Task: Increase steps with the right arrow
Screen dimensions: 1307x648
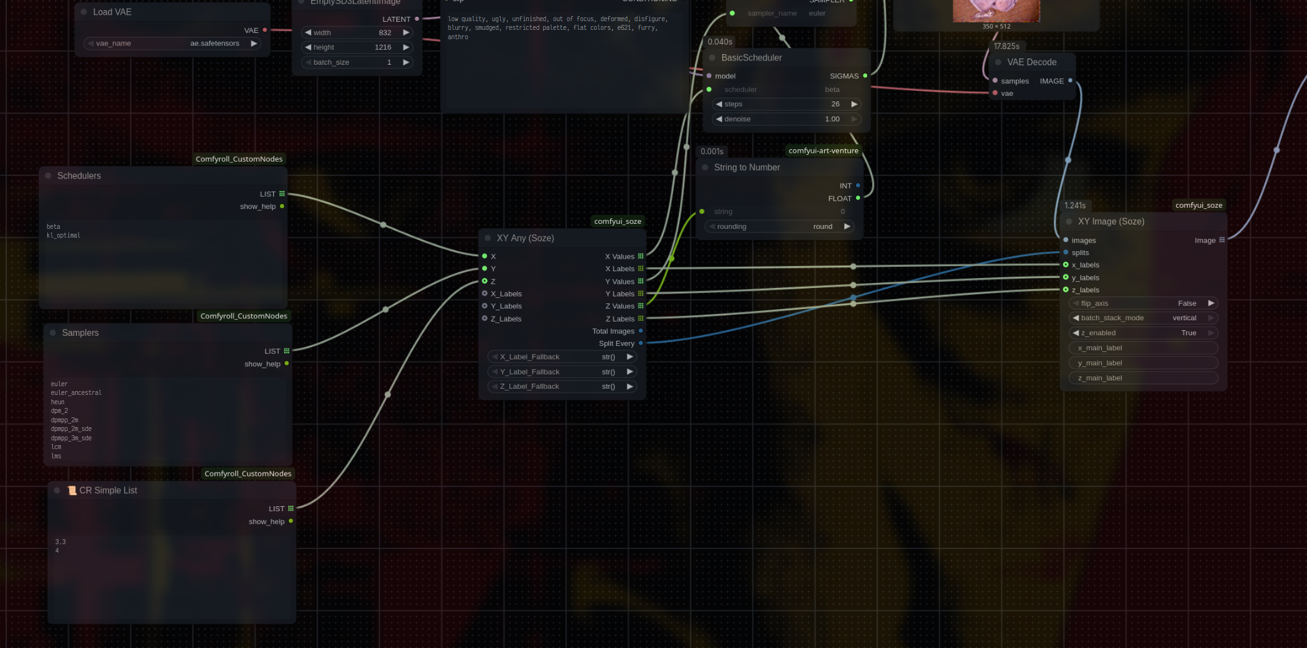Action: coord(854,104)
